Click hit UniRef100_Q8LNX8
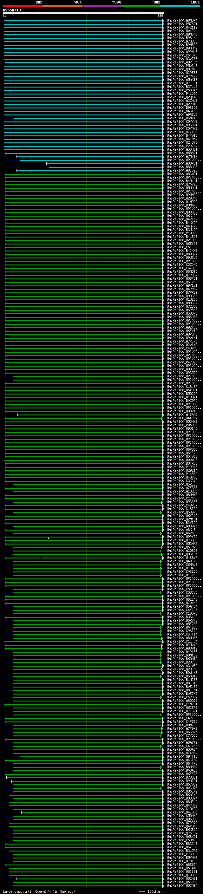The image size is (203, 894). tap(182, 69)
